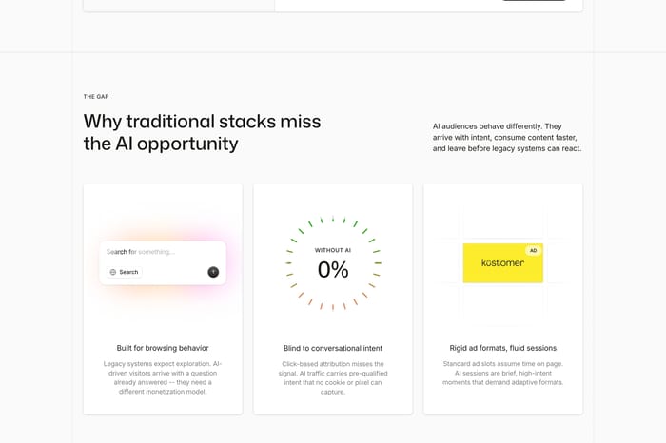Select 'Blind to conversational intent' card title
This screenshot has height=443, width=666.
333,348
